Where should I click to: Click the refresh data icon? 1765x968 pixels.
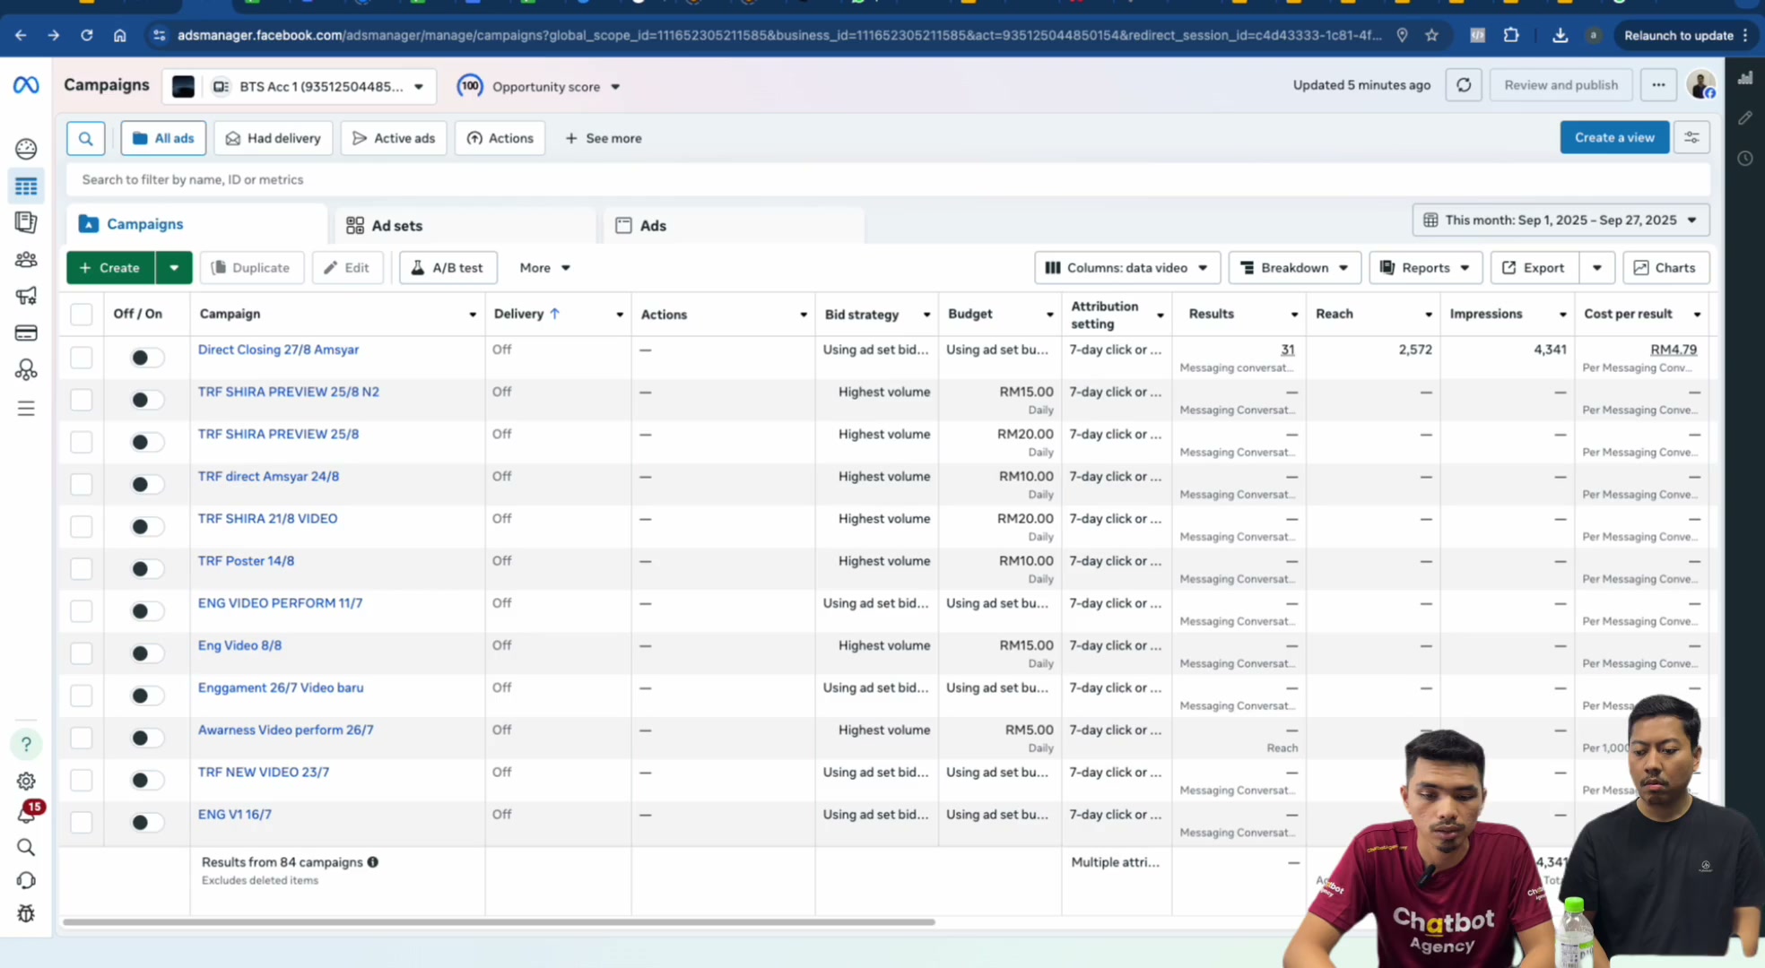pos(1464,85)
